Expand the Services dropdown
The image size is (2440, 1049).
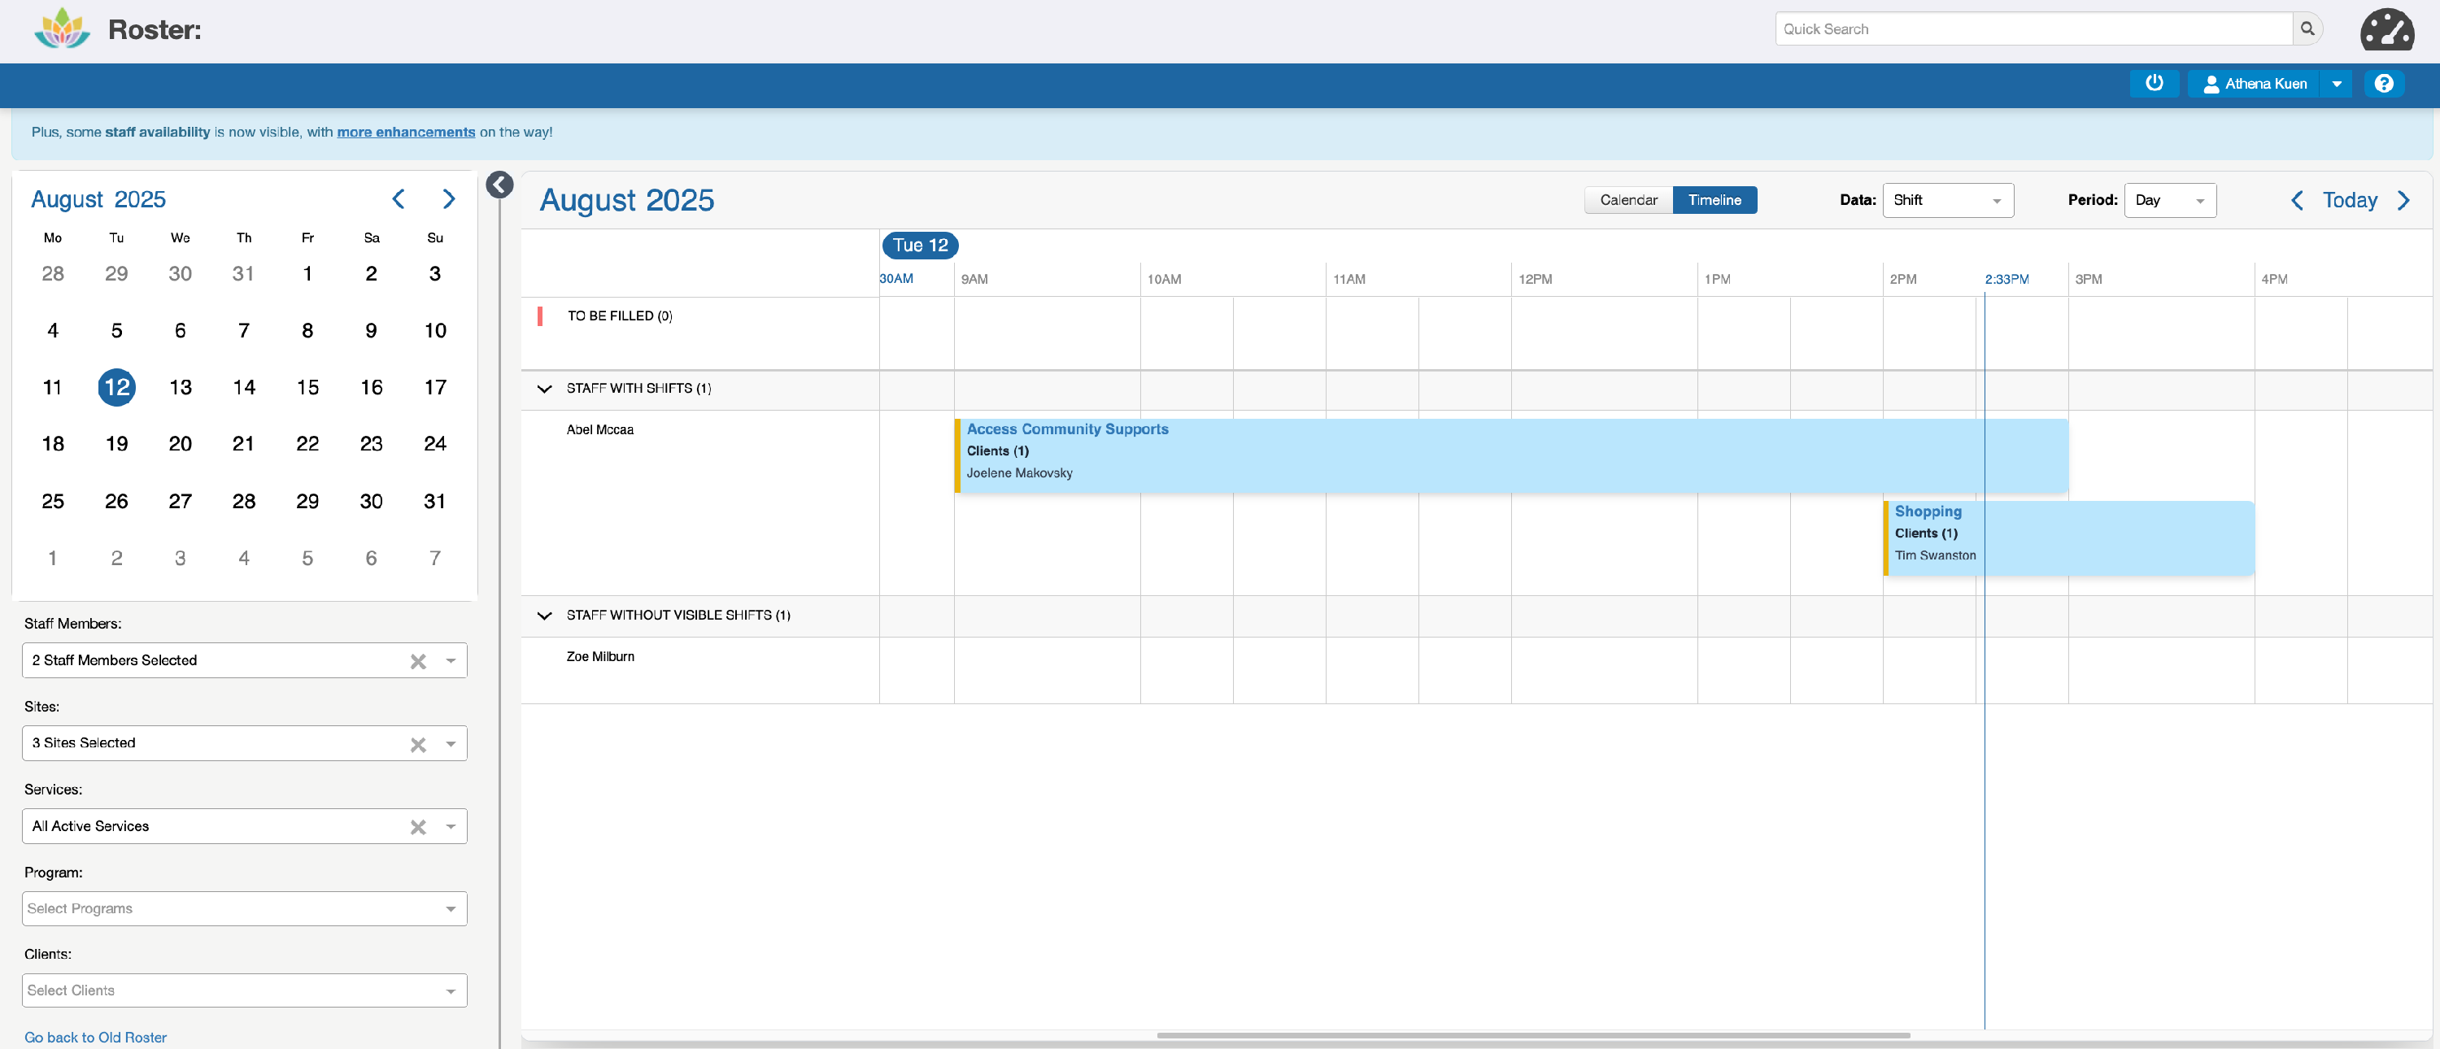coord(451,826)
